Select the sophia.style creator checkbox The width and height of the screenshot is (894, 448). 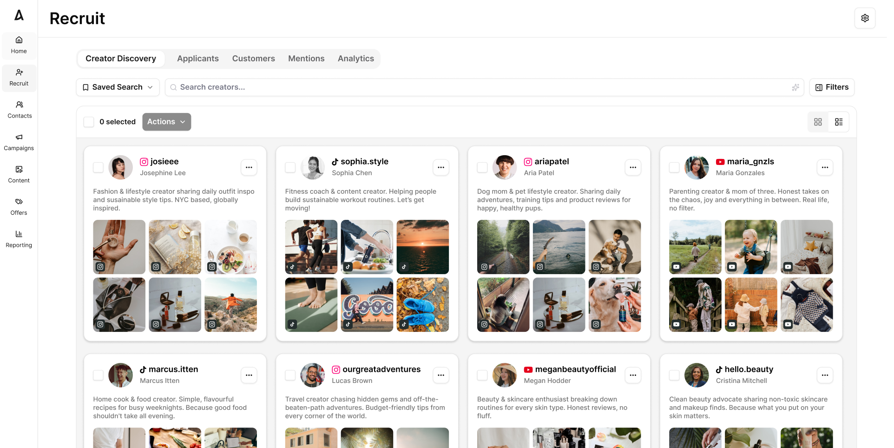point(290,167)
